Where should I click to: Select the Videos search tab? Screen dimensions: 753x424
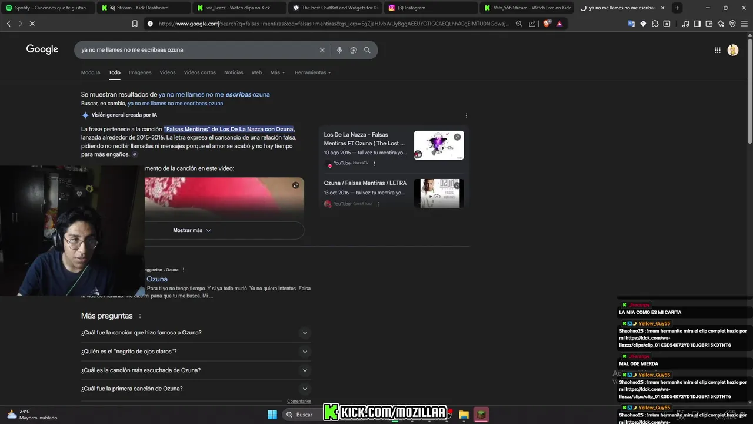[168, 72]
